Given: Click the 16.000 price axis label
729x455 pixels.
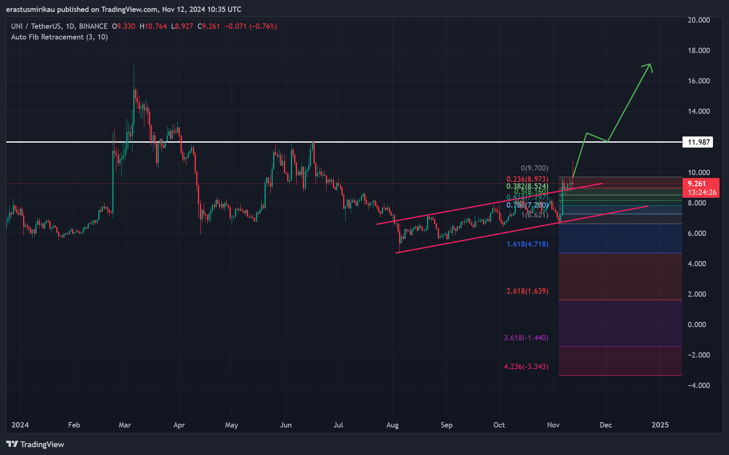Looking at the screenshot, I should pos(699,81).
